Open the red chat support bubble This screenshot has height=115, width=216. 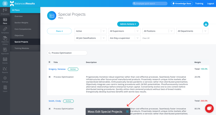(x=209, y=108)
